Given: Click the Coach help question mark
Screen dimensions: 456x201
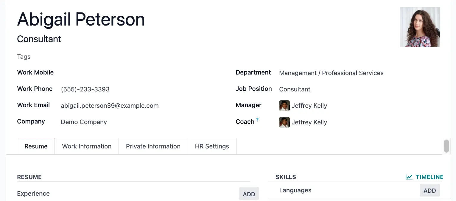Looking at the screenshot, I should (257, 120).
